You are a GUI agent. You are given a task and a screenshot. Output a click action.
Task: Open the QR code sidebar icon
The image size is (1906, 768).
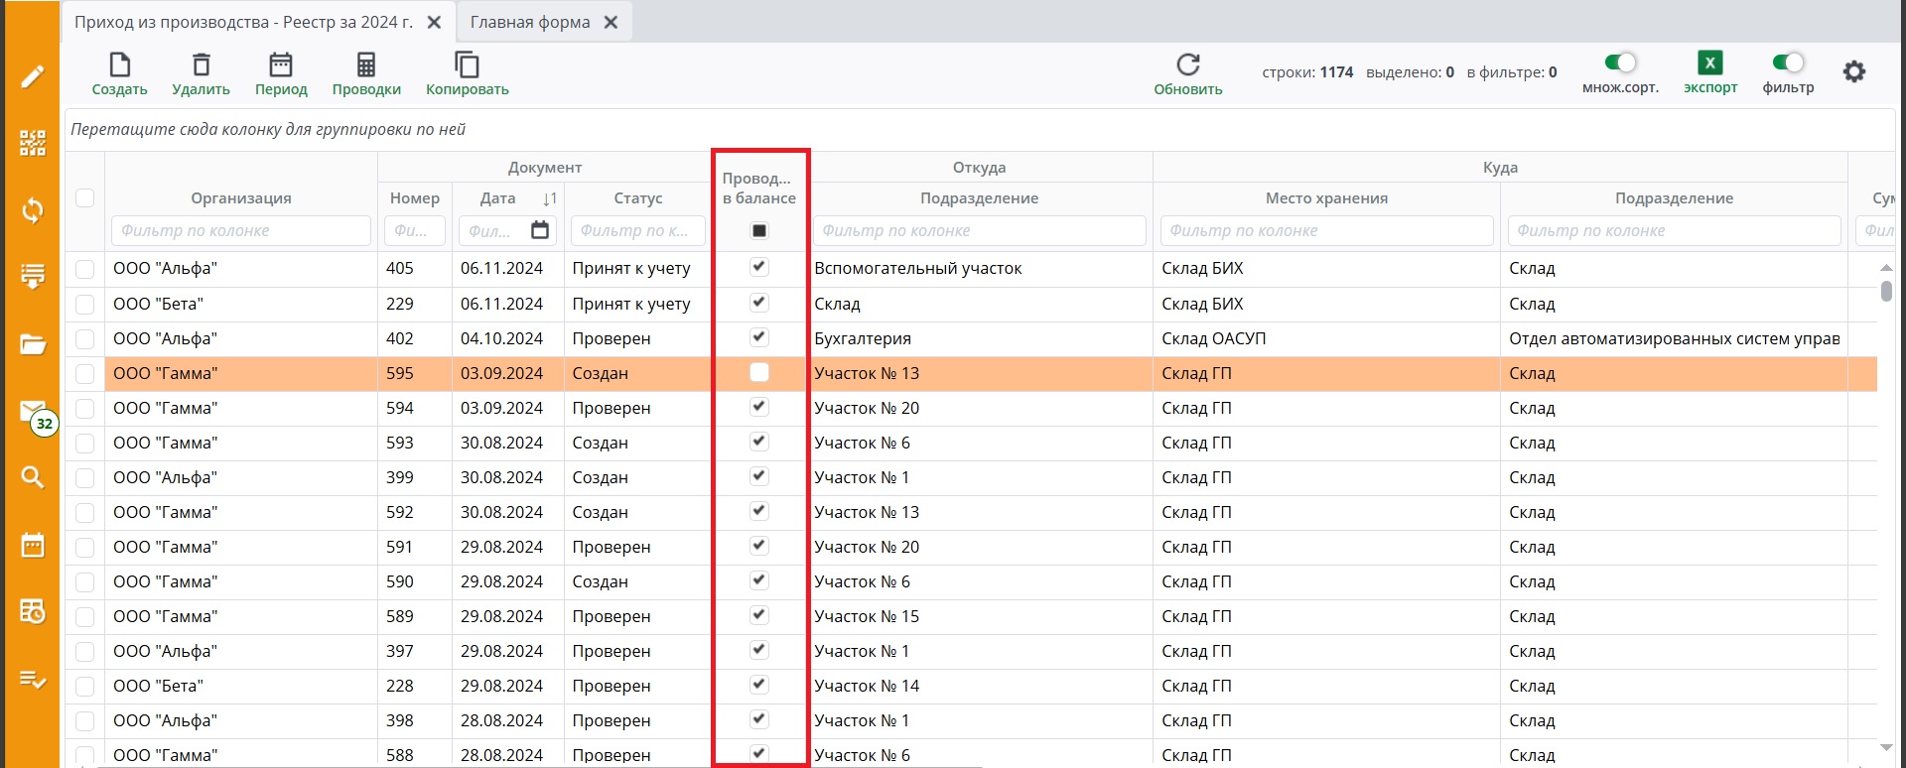(33, 143)
